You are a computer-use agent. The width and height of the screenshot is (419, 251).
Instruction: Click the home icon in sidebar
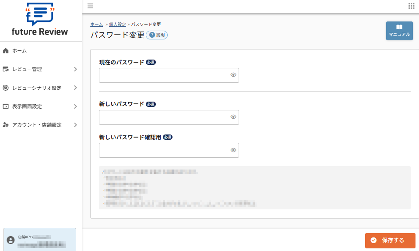6,51
